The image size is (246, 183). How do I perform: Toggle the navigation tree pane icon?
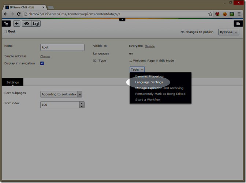tap(6, 23)
